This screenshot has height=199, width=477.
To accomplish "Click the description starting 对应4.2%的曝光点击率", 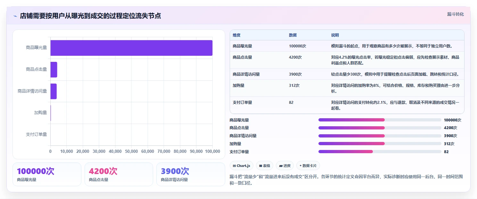I will [395, 60].
